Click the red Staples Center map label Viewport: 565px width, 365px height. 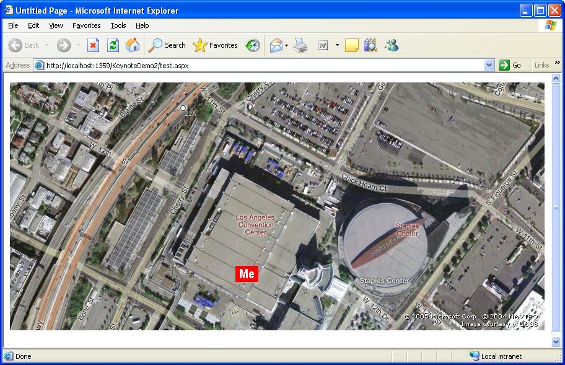407,229
